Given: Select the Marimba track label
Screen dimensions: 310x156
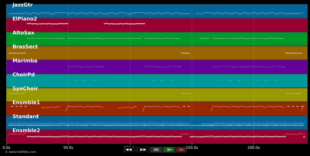Looking at the screenshot, I should click(x=25, y=61).
